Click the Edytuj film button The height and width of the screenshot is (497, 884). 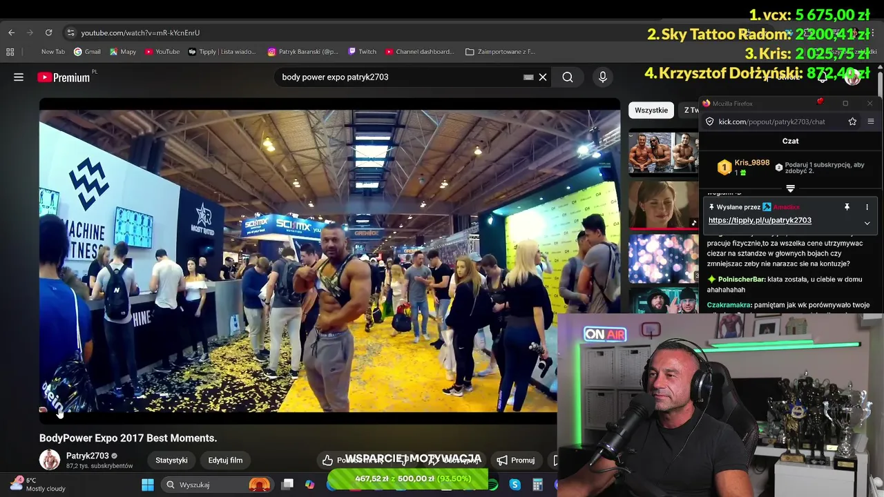[x=225, y=460]
